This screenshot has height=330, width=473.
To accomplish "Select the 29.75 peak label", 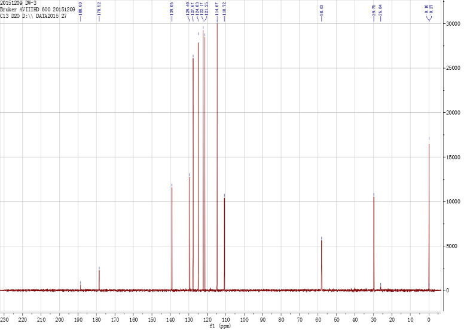I will pyautogui.click(x=374, y=10).
